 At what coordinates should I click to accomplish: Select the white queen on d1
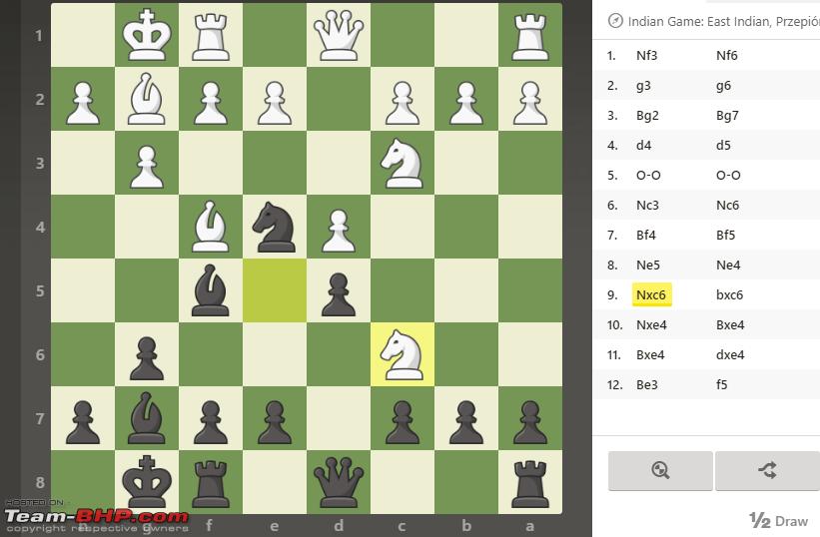339,35
